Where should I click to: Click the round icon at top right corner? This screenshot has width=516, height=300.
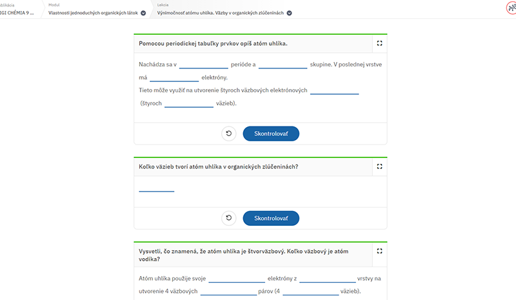[x=511, y=8]
